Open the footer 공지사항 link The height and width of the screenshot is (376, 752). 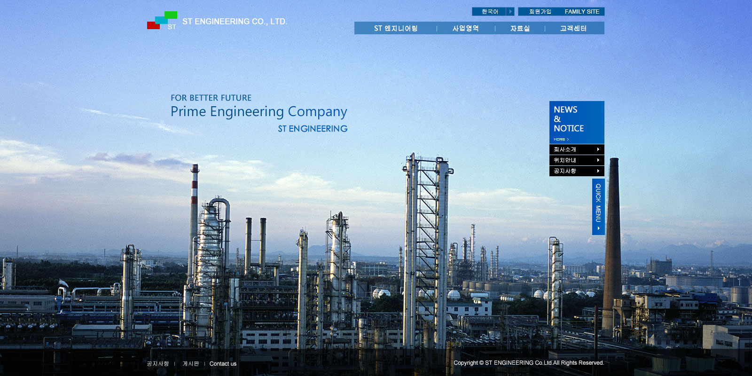point(158,364)
